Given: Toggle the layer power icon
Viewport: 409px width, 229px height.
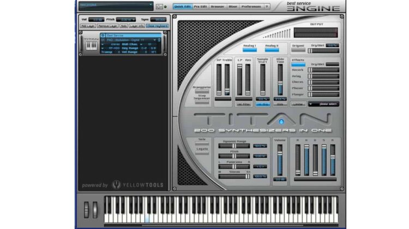Looking at the screenshot, I should click(103, 35).
